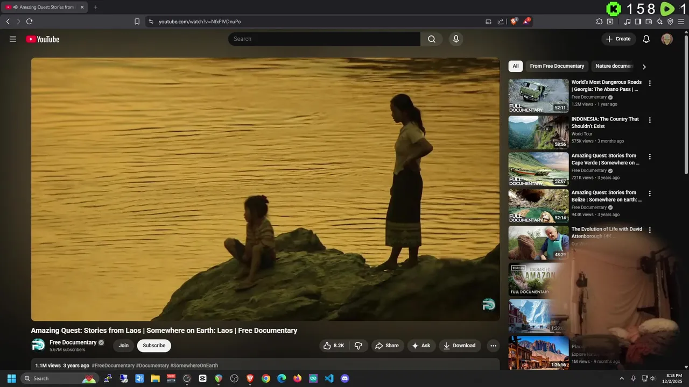Subscribe to Free Documentary channel
Screen dimensions: 689x387
click(154, 346)
